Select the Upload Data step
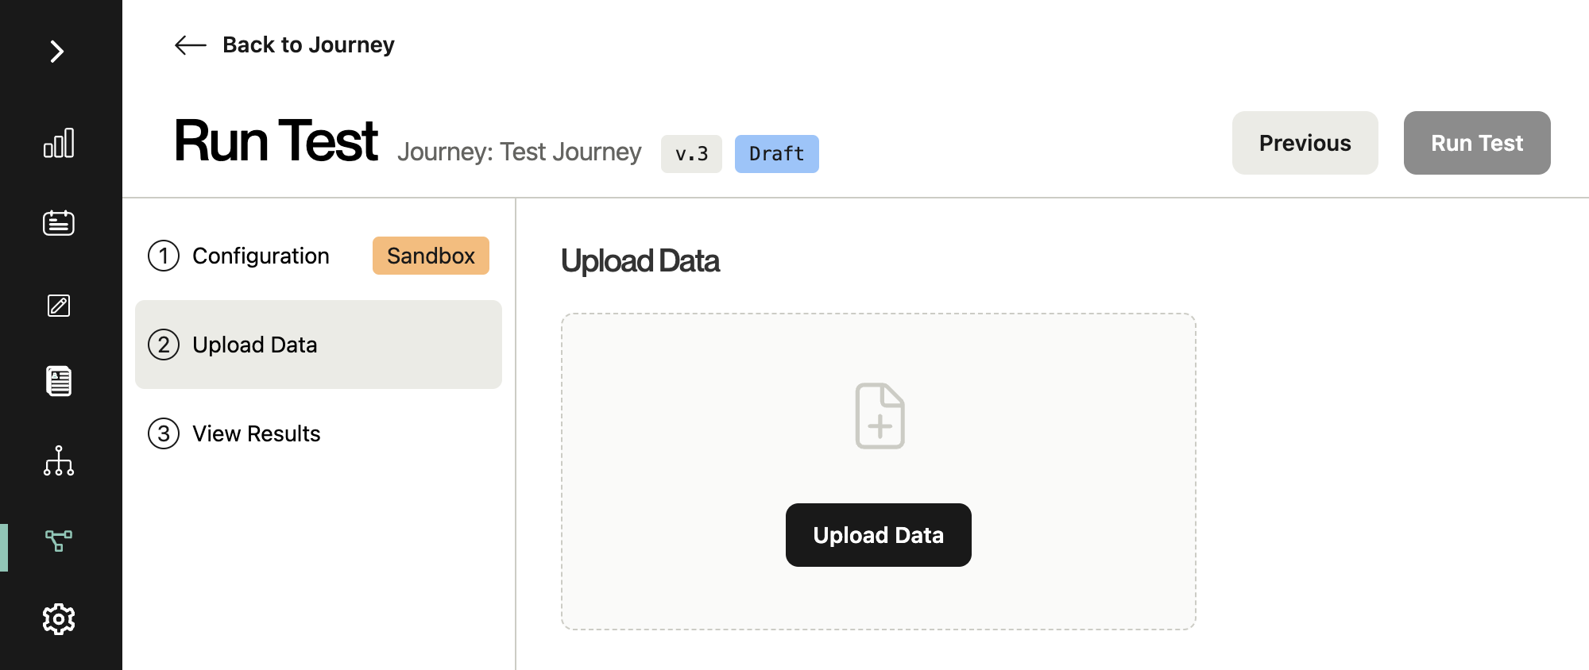This screenshot has width=1589, height=670. 319,345
